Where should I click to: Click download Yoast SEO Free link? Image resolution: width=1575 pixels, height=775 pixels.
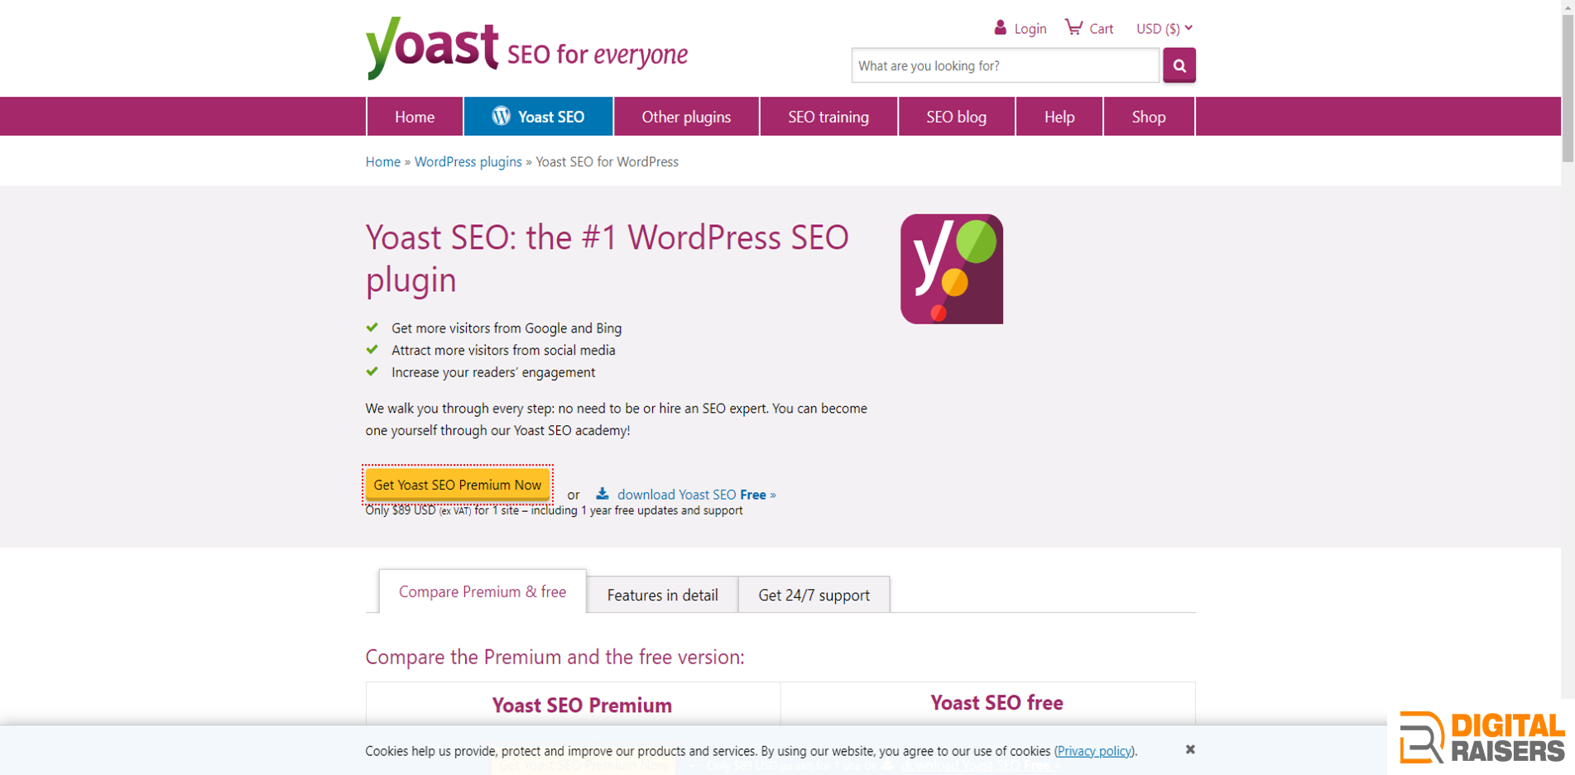point(696,495)
